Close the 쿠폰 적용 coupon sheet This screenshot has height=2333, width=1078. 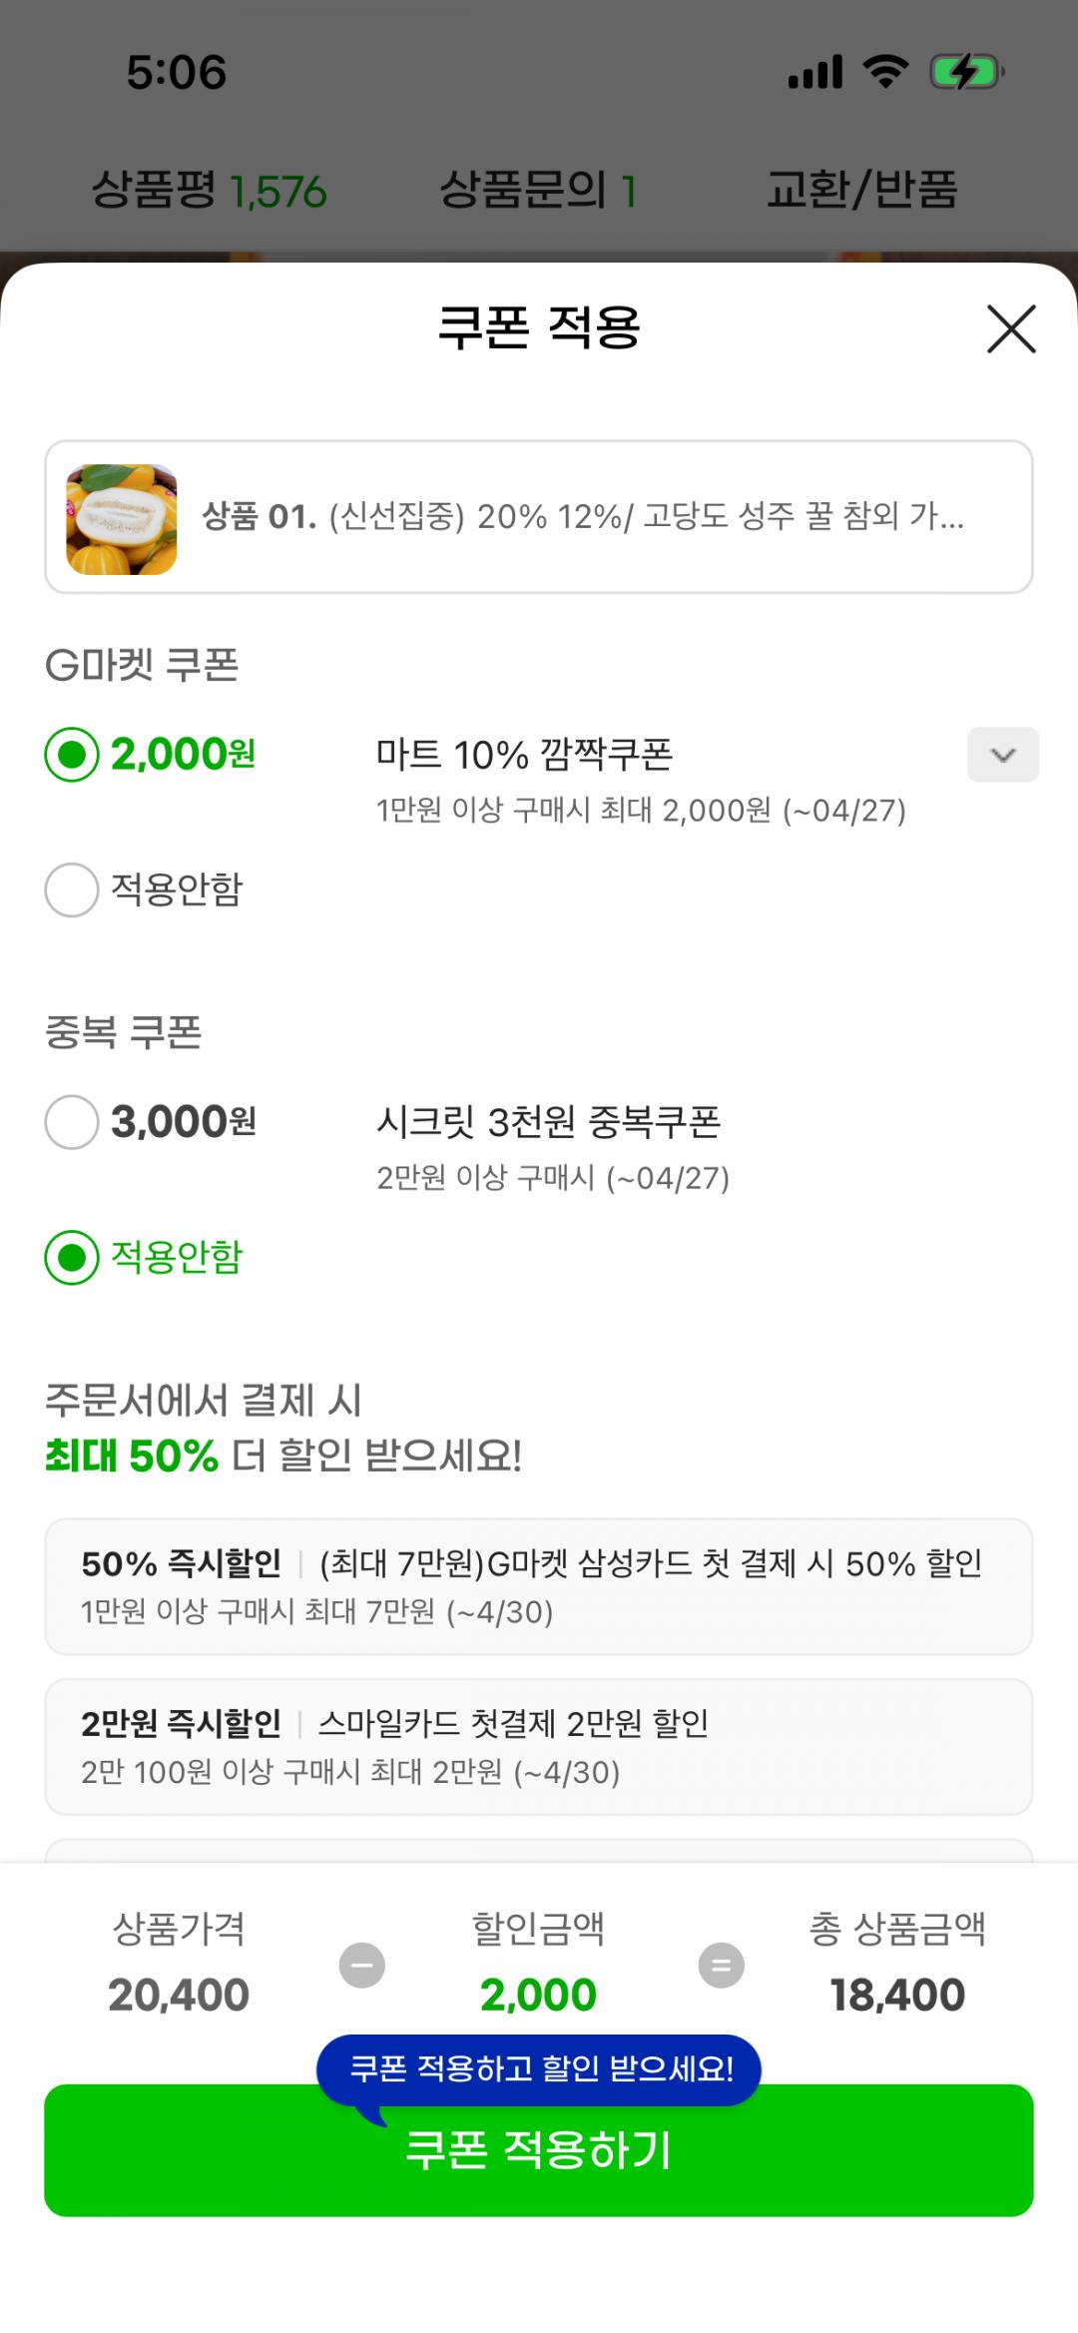(1010, 329)
